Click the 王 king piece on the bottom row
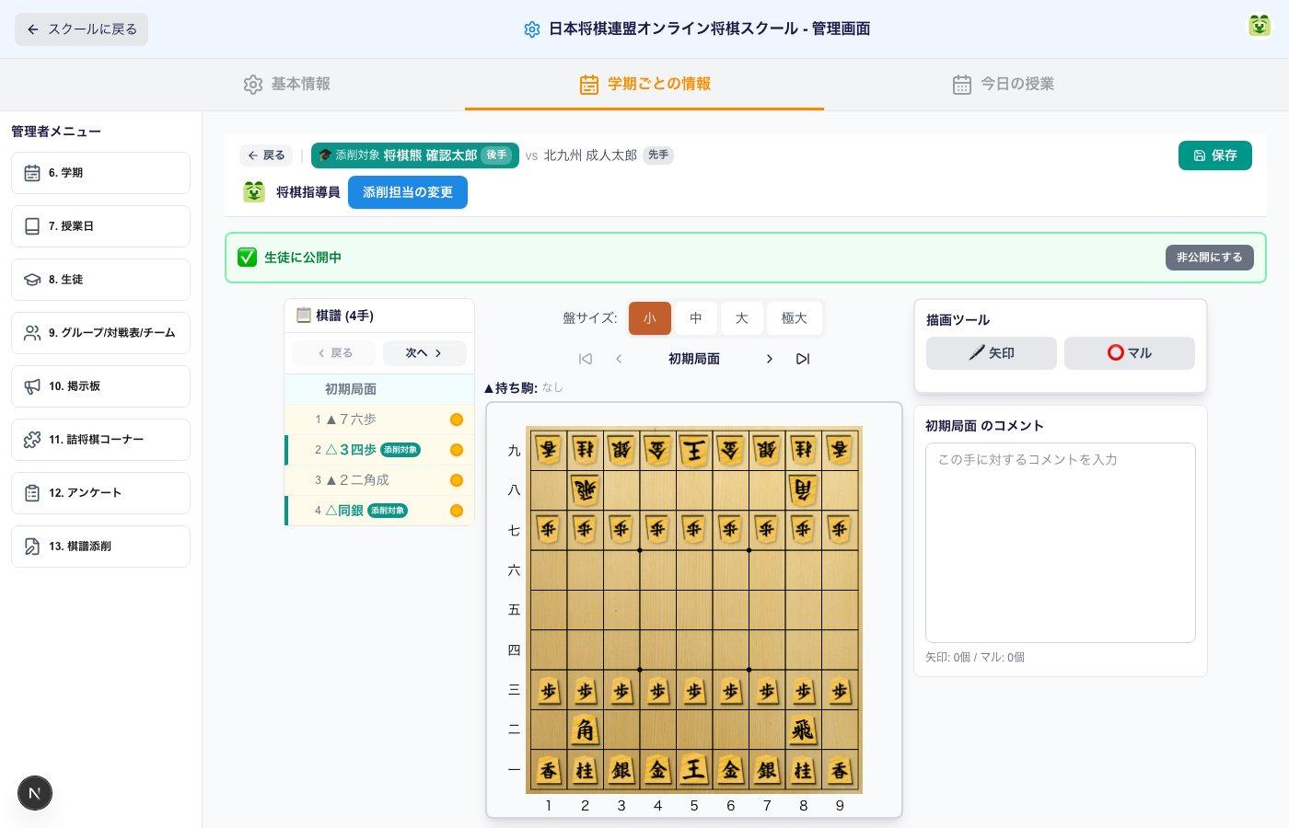1289x828 pixels. (x=694, y=769)
